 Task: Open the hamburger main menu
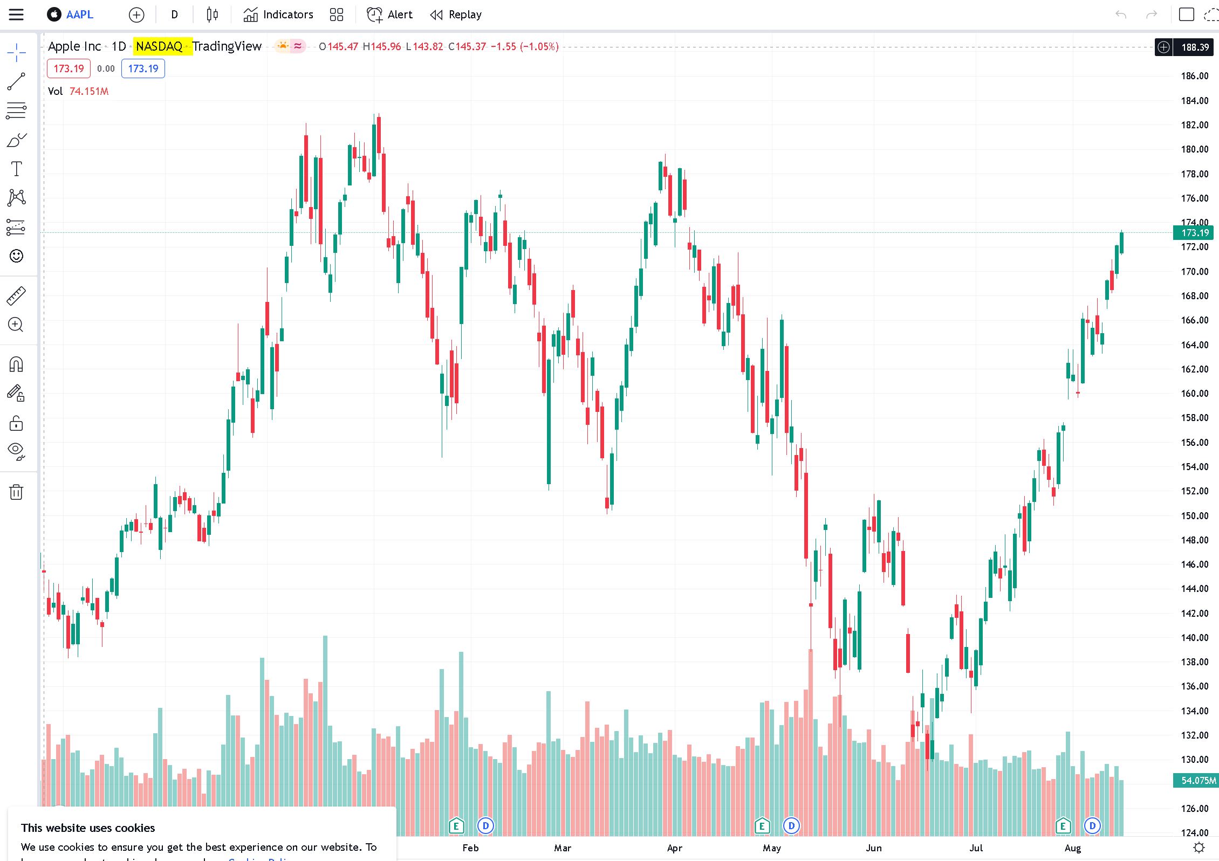(x=16, y=15)
